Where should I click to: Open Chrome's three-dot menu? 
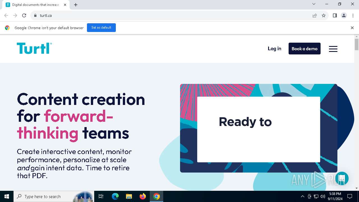click(x=353, y=15)
